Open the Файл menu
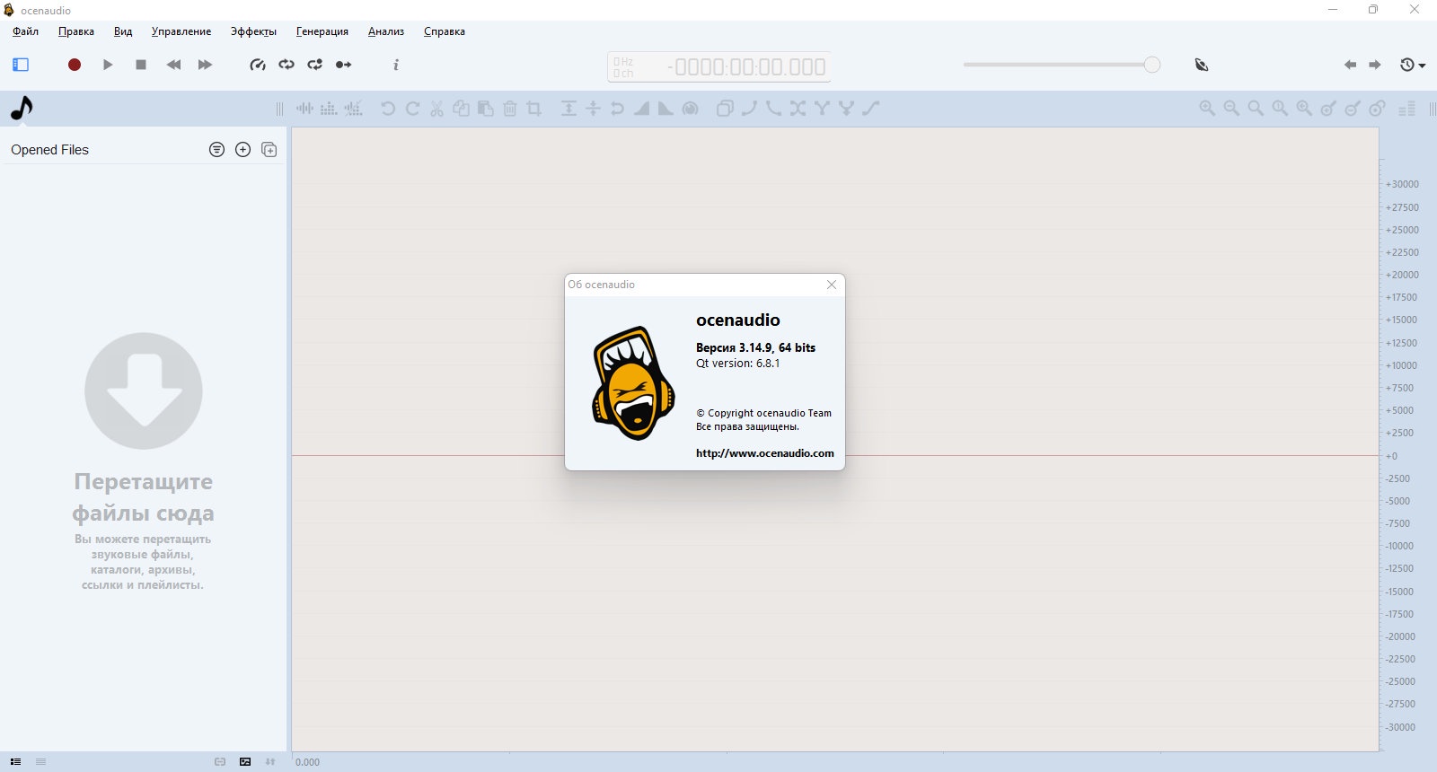This screenshot has width=1437, height=772. (25, 31)
